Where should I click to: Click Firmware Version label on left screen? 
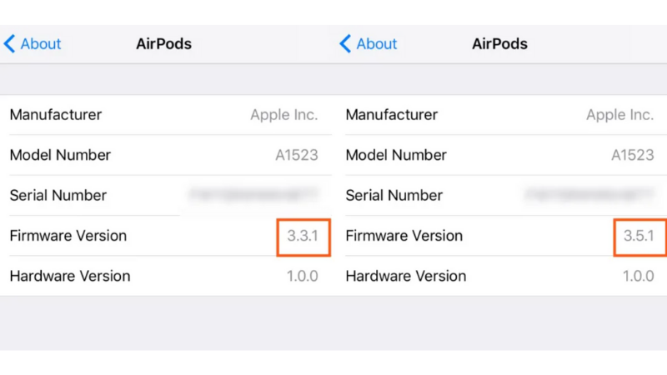click(68, 236)
